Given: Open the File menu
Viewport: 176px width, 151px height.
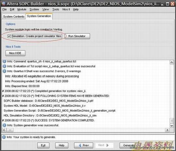Looking at the screenshot, I should (5, 9).
